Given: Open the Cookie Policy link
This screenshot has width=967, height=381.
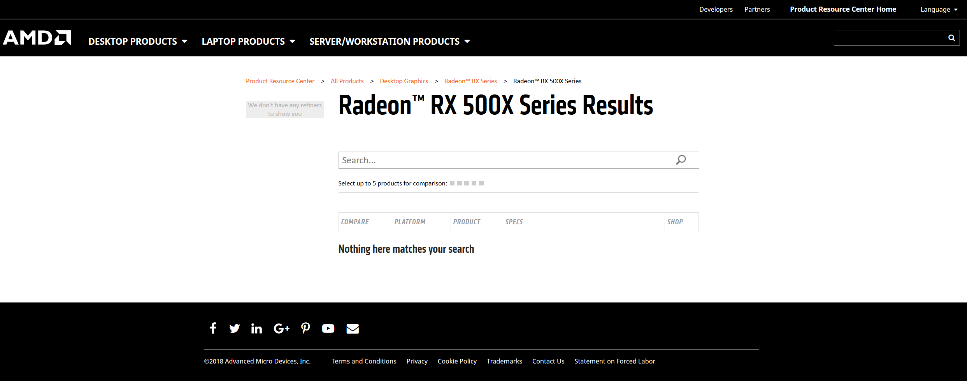Looking at the screenshot, I should (457, 361).
